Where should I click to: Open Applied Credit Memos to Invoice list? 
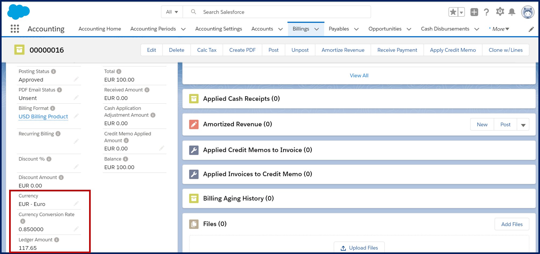coord(257,150)
